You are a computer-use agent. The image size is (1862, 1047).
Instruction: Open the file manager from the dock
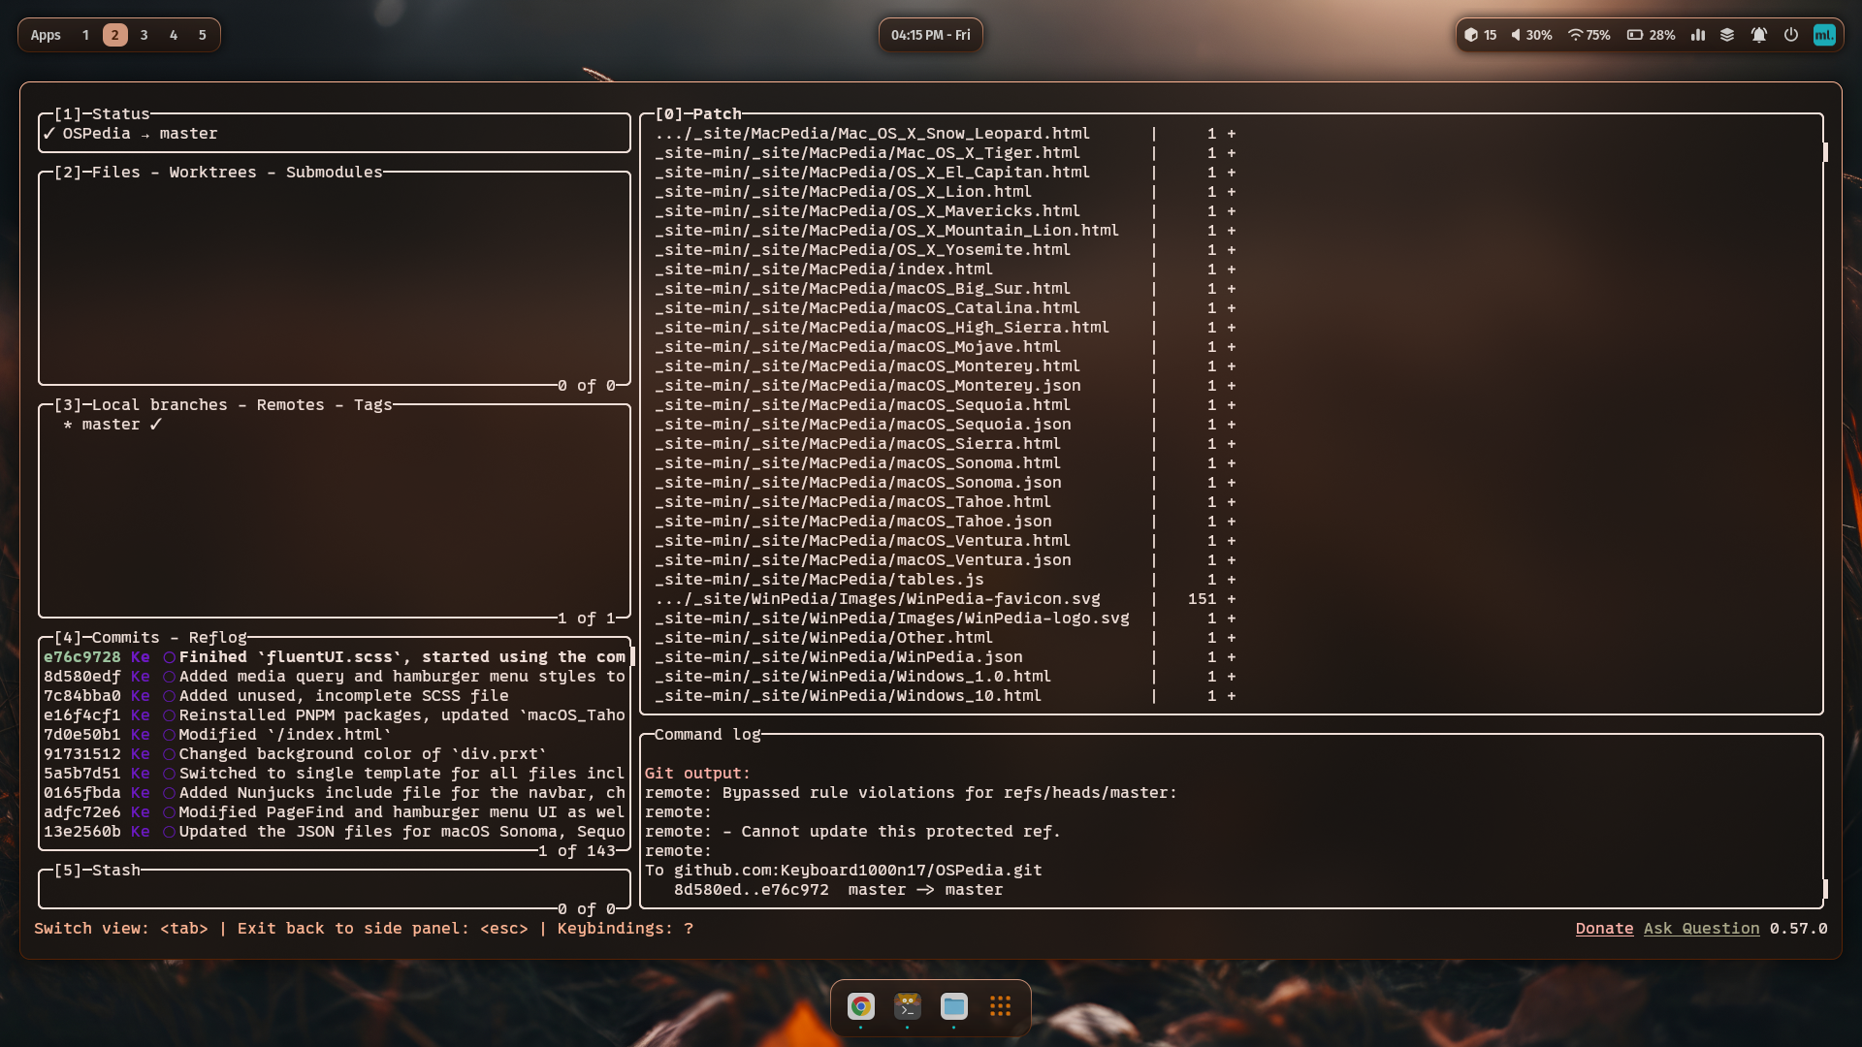point(953,1006)
